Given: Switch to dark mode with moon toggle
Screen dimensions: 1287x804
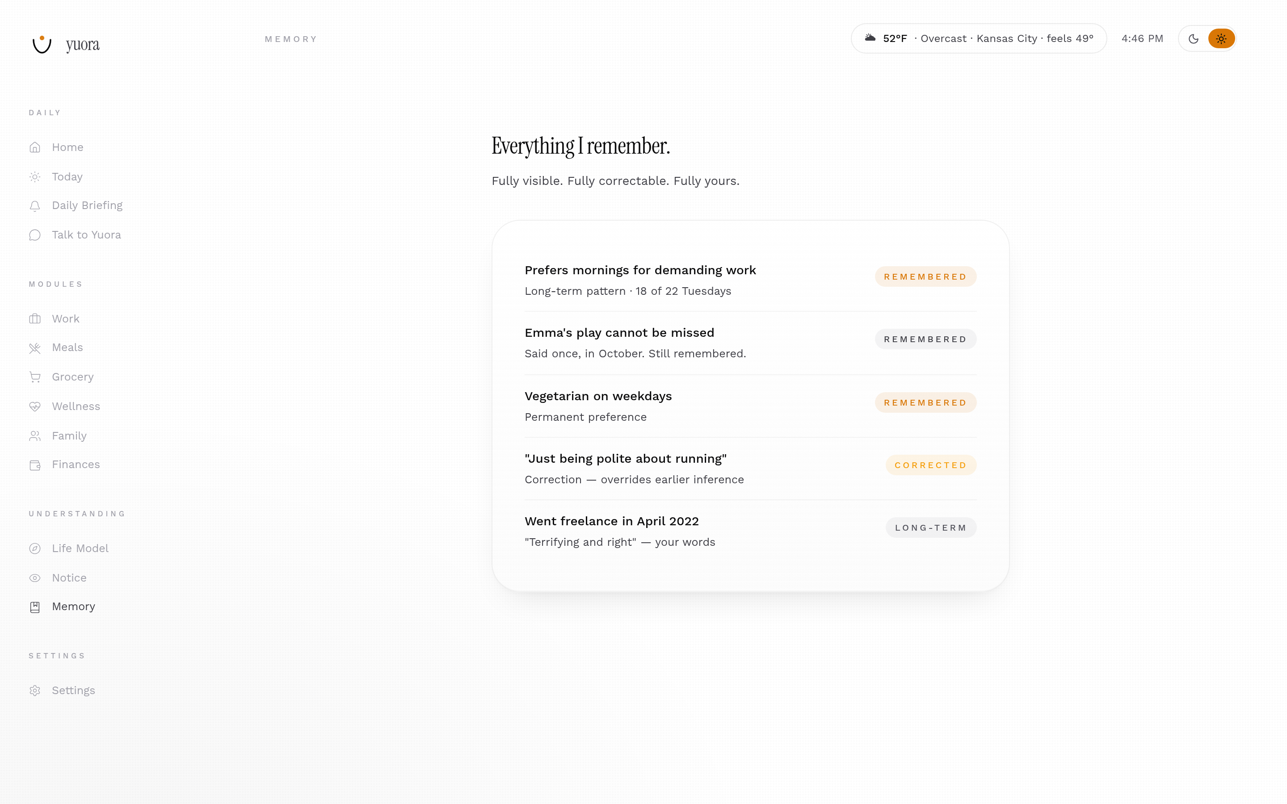Looking at the screenshot, I should pyautogui.click(x=1194, y=39).
